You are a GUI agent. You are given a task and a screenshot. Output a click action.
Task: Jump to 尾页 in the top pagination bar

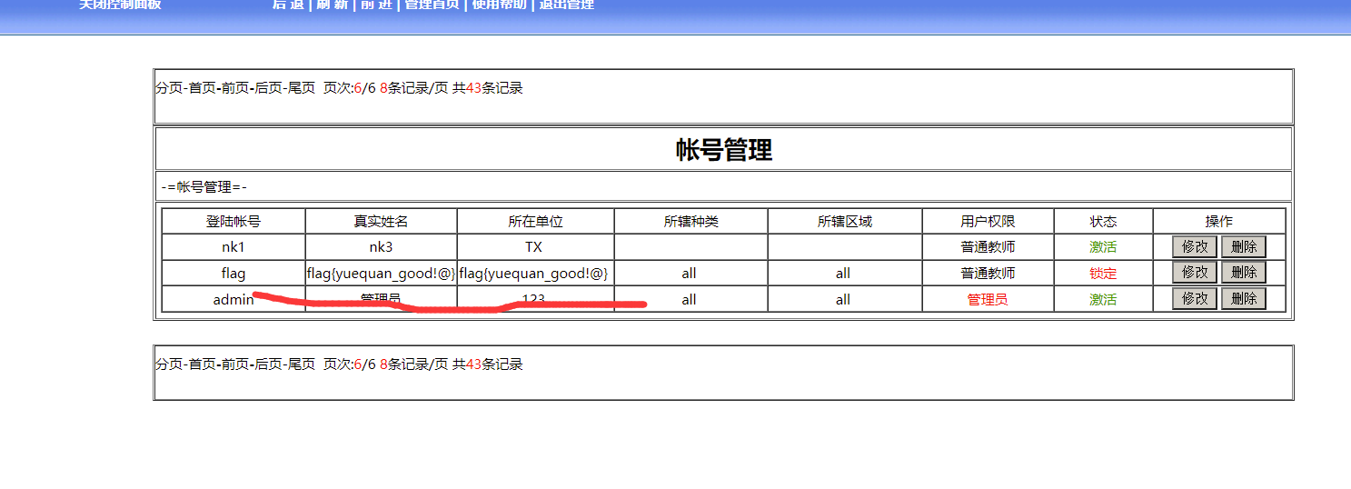302,88
